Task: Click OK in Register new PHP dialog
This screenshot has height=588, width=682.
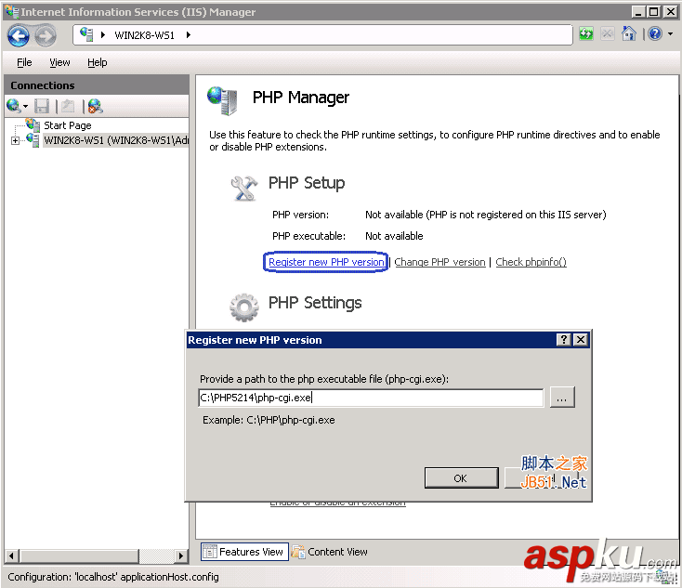Action: click(461, 478)
